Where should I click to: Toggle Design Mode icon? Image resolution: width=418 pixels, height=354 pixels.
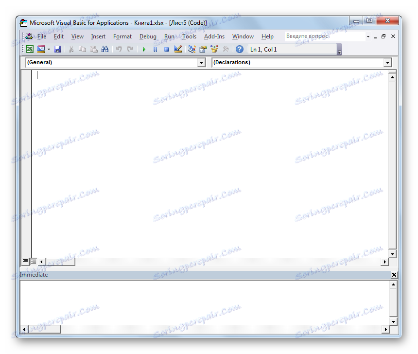(x=178, y=49)
